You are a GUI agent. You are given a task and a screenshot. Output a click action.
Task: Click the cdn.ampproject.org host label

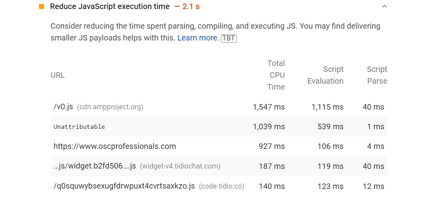110,107
